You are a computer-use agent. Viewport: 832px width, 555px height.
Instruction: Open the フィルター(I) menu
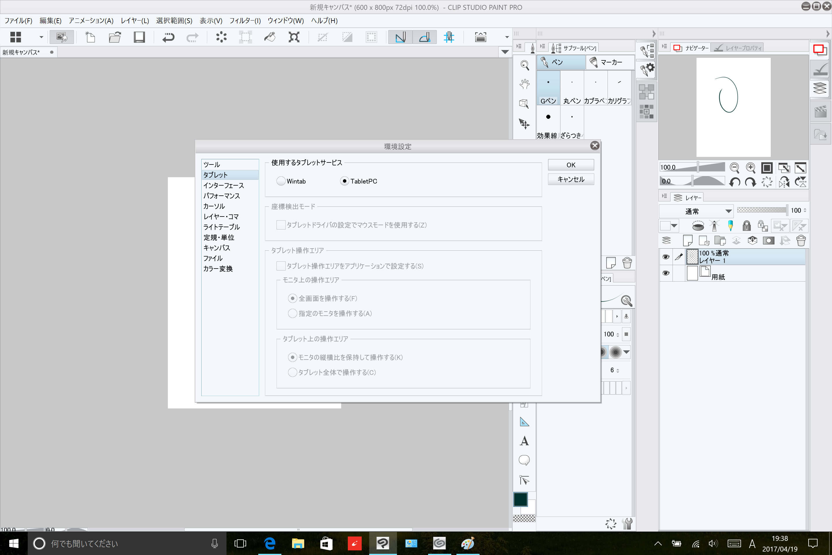coord(245,21)
